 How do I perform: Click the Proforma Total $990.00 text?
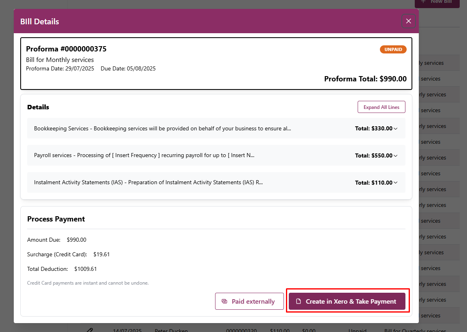pos(365,79)
